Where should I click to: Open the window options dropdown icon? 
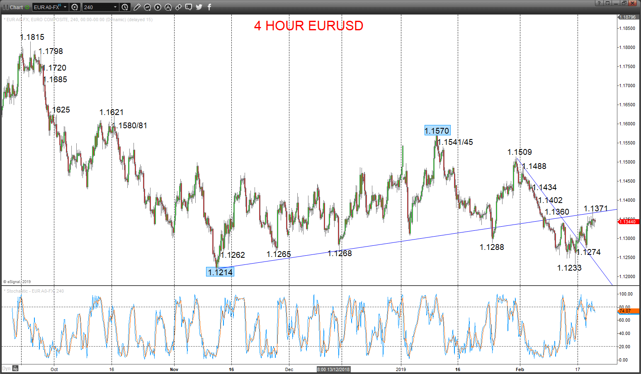coord(608,3)
